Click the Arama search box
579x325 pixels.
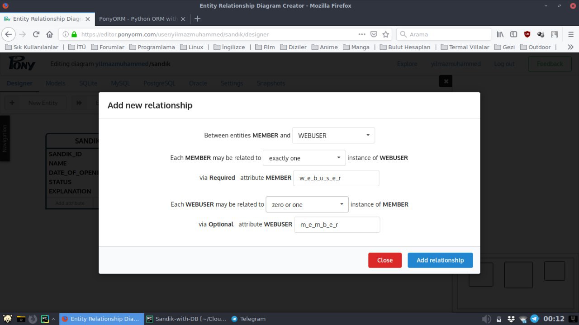tap(443, 34)
